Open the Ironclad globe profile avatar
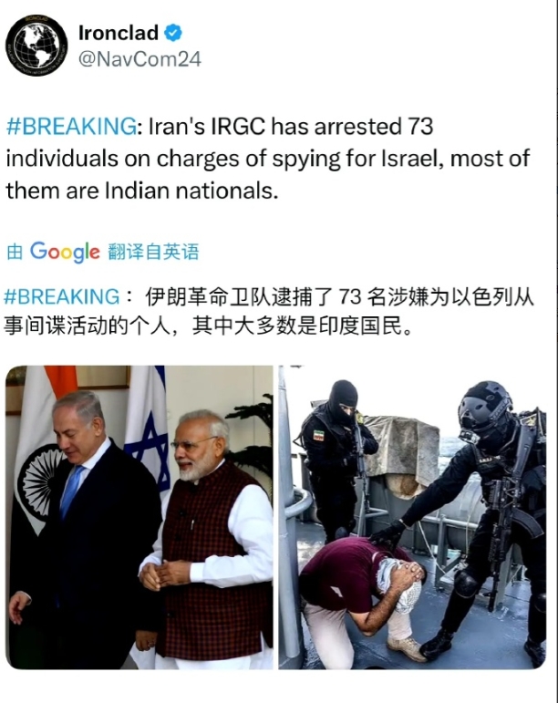Image resolution: width=558 pixels, height=703 pixels. [36, 46]
